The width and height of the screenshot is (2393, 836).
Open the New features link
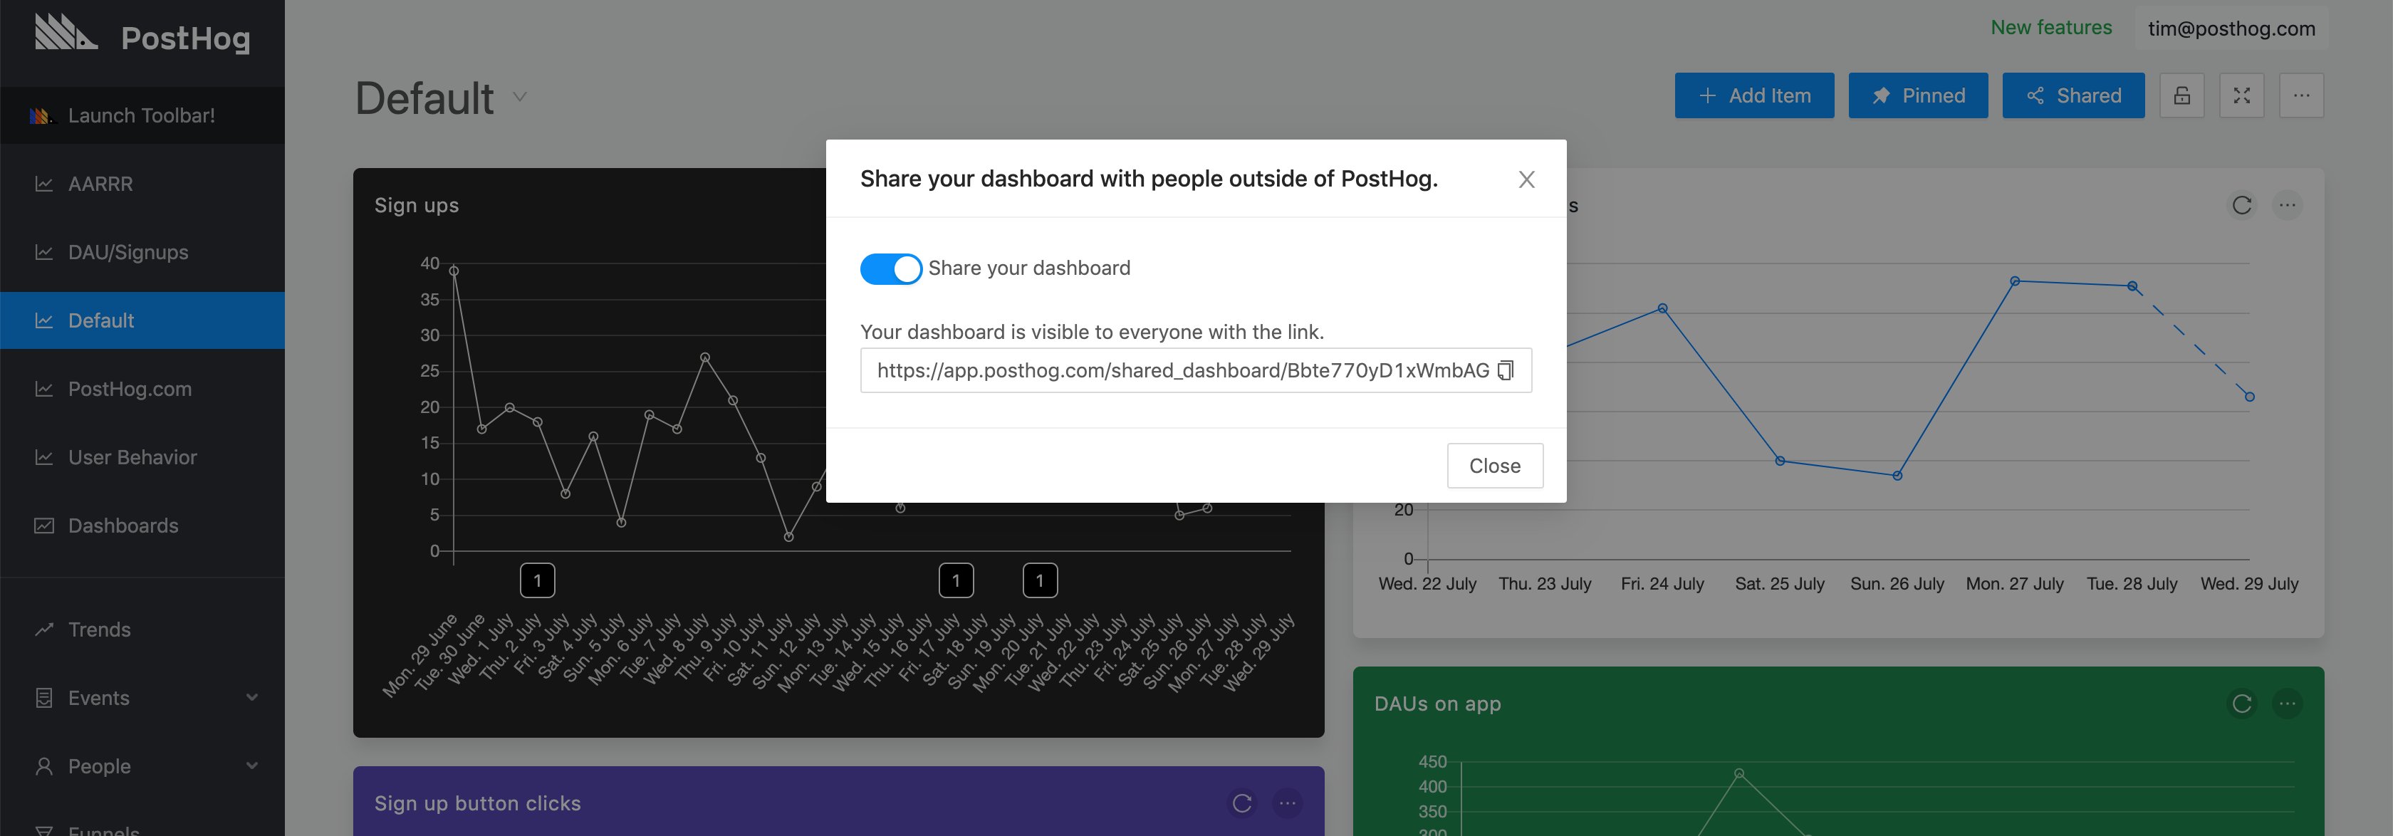(2050, 28)
